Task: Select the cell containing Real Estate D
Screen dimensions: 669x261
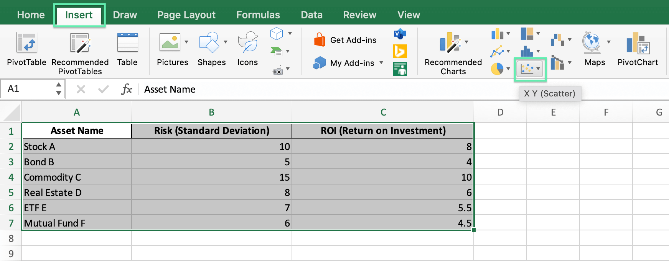Action: (77, 192)
